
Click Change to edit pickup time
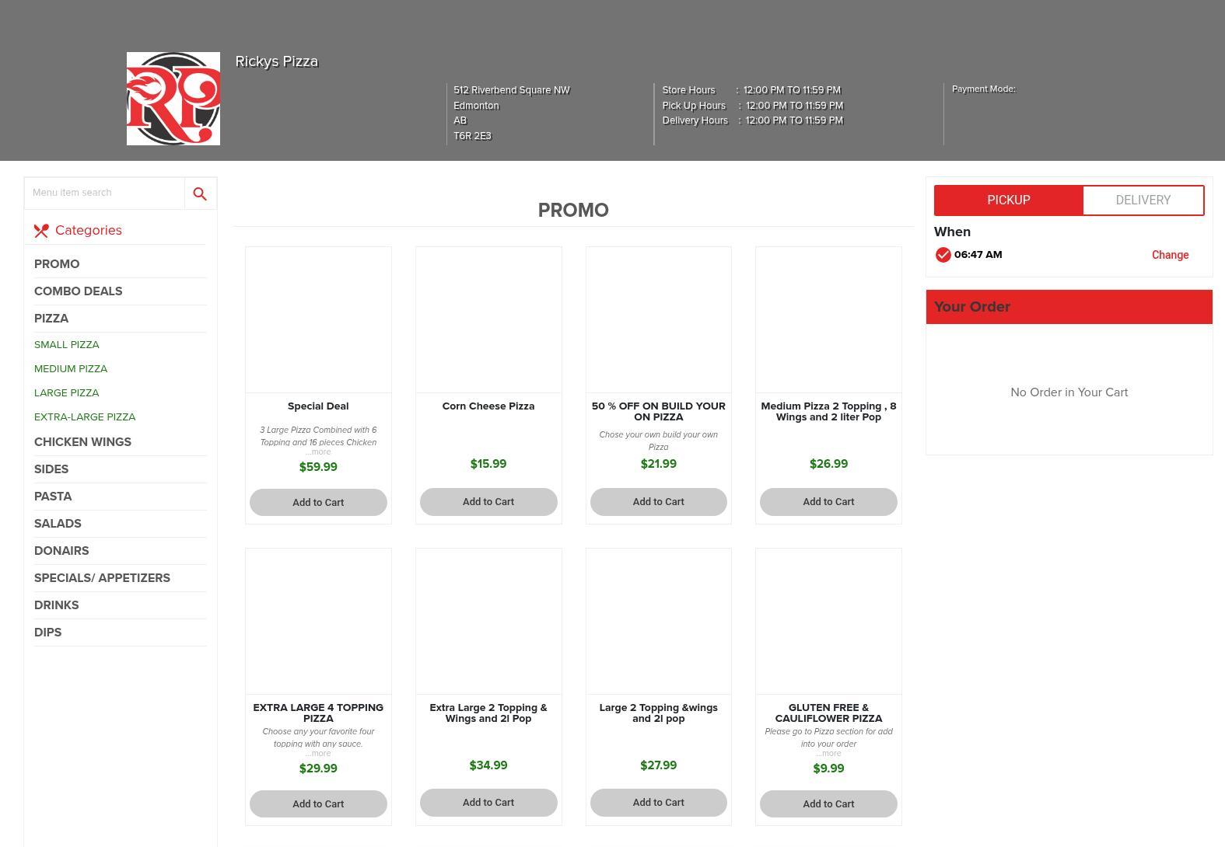1170,255
